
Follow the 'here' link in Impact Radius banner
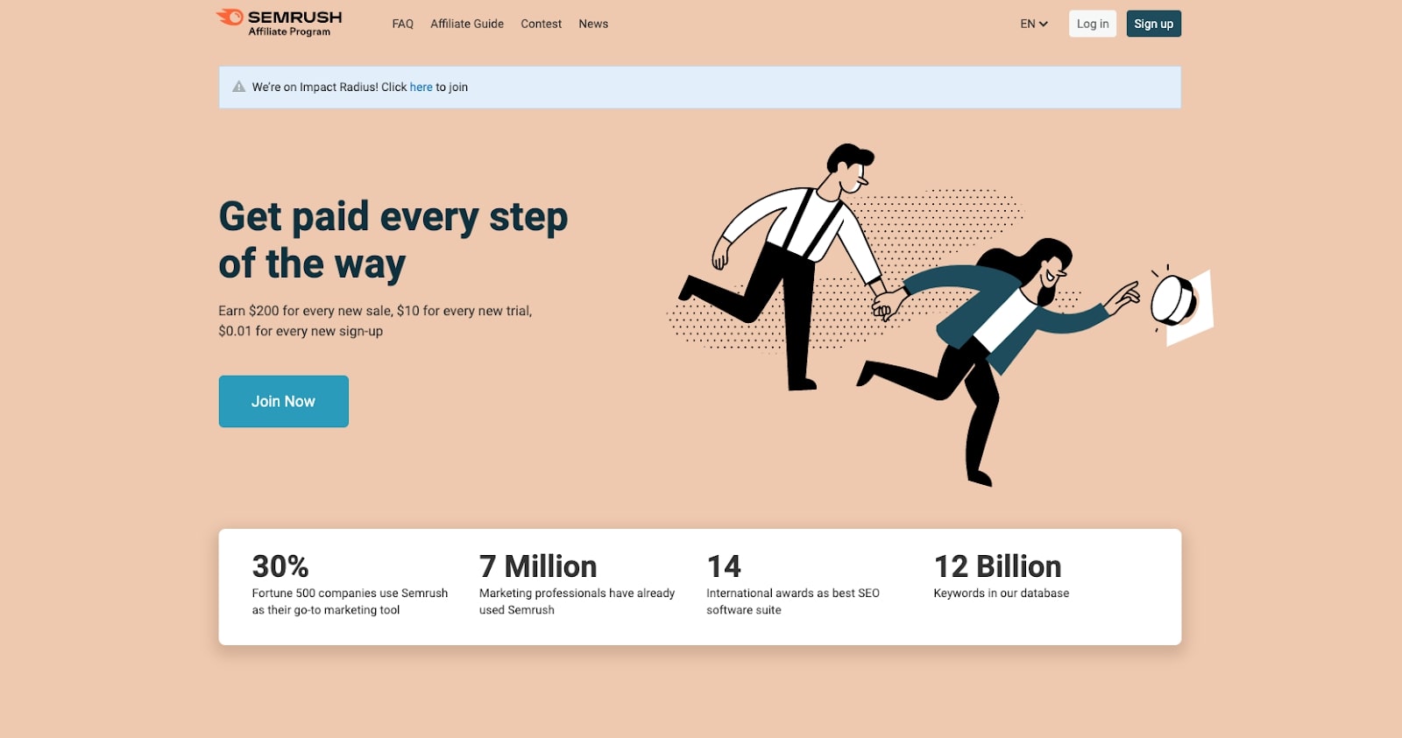point(421,87)
